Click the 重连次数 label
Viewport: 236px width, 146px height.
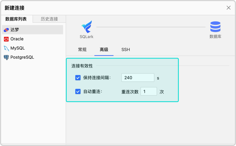pos(130,92)
